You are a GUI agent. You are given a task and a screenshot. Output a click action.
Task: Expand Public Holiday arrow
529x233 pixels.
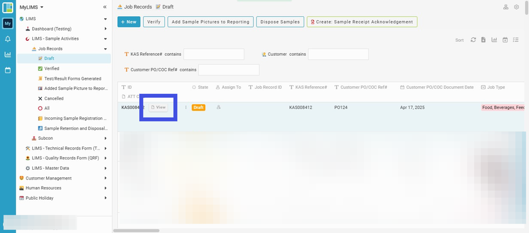[105, 198]
